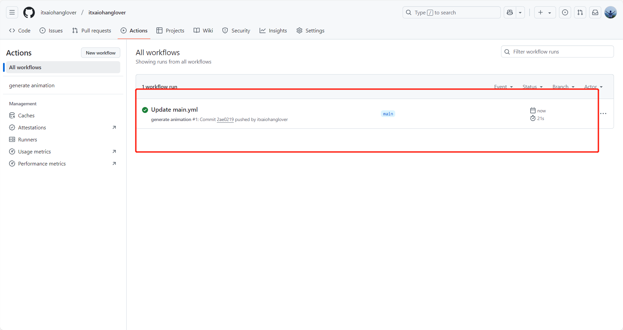Viewport: 623px width, 330px height.
Task: Open notifications inbox icon
Action: [x=595, y=12]
